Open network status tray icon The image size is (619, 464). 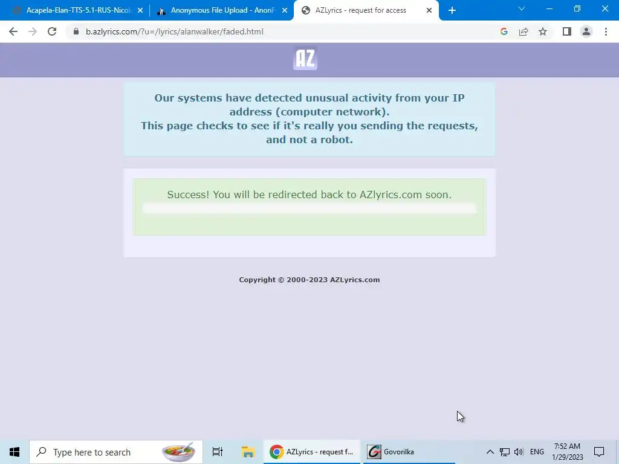click(x=505, y=452)
